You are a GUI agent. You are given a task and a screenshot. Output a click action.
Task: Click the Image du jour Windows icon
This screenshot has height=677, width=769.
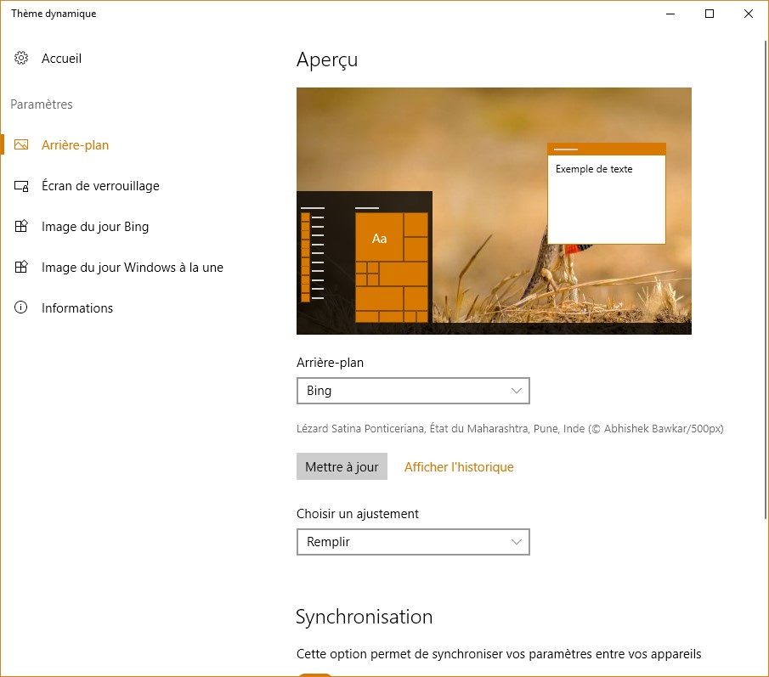tap(21, 268)
